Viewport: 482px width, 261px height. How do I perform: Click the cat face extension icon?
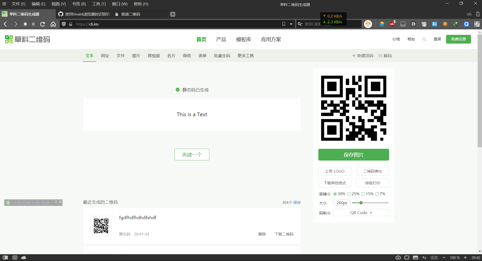(424, 24)
